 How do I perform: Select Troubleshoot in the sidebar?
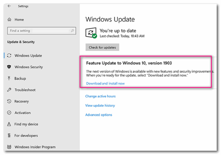[x=25, y=90]
